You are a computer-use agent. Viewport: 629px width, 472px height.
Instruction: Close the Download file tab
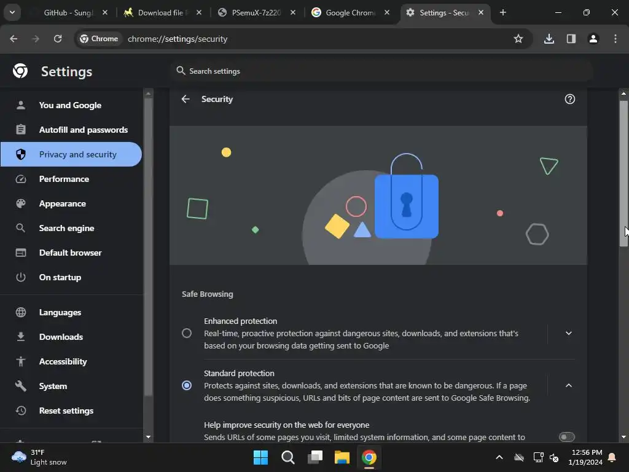pyautogui.click(x=198, y=12)
